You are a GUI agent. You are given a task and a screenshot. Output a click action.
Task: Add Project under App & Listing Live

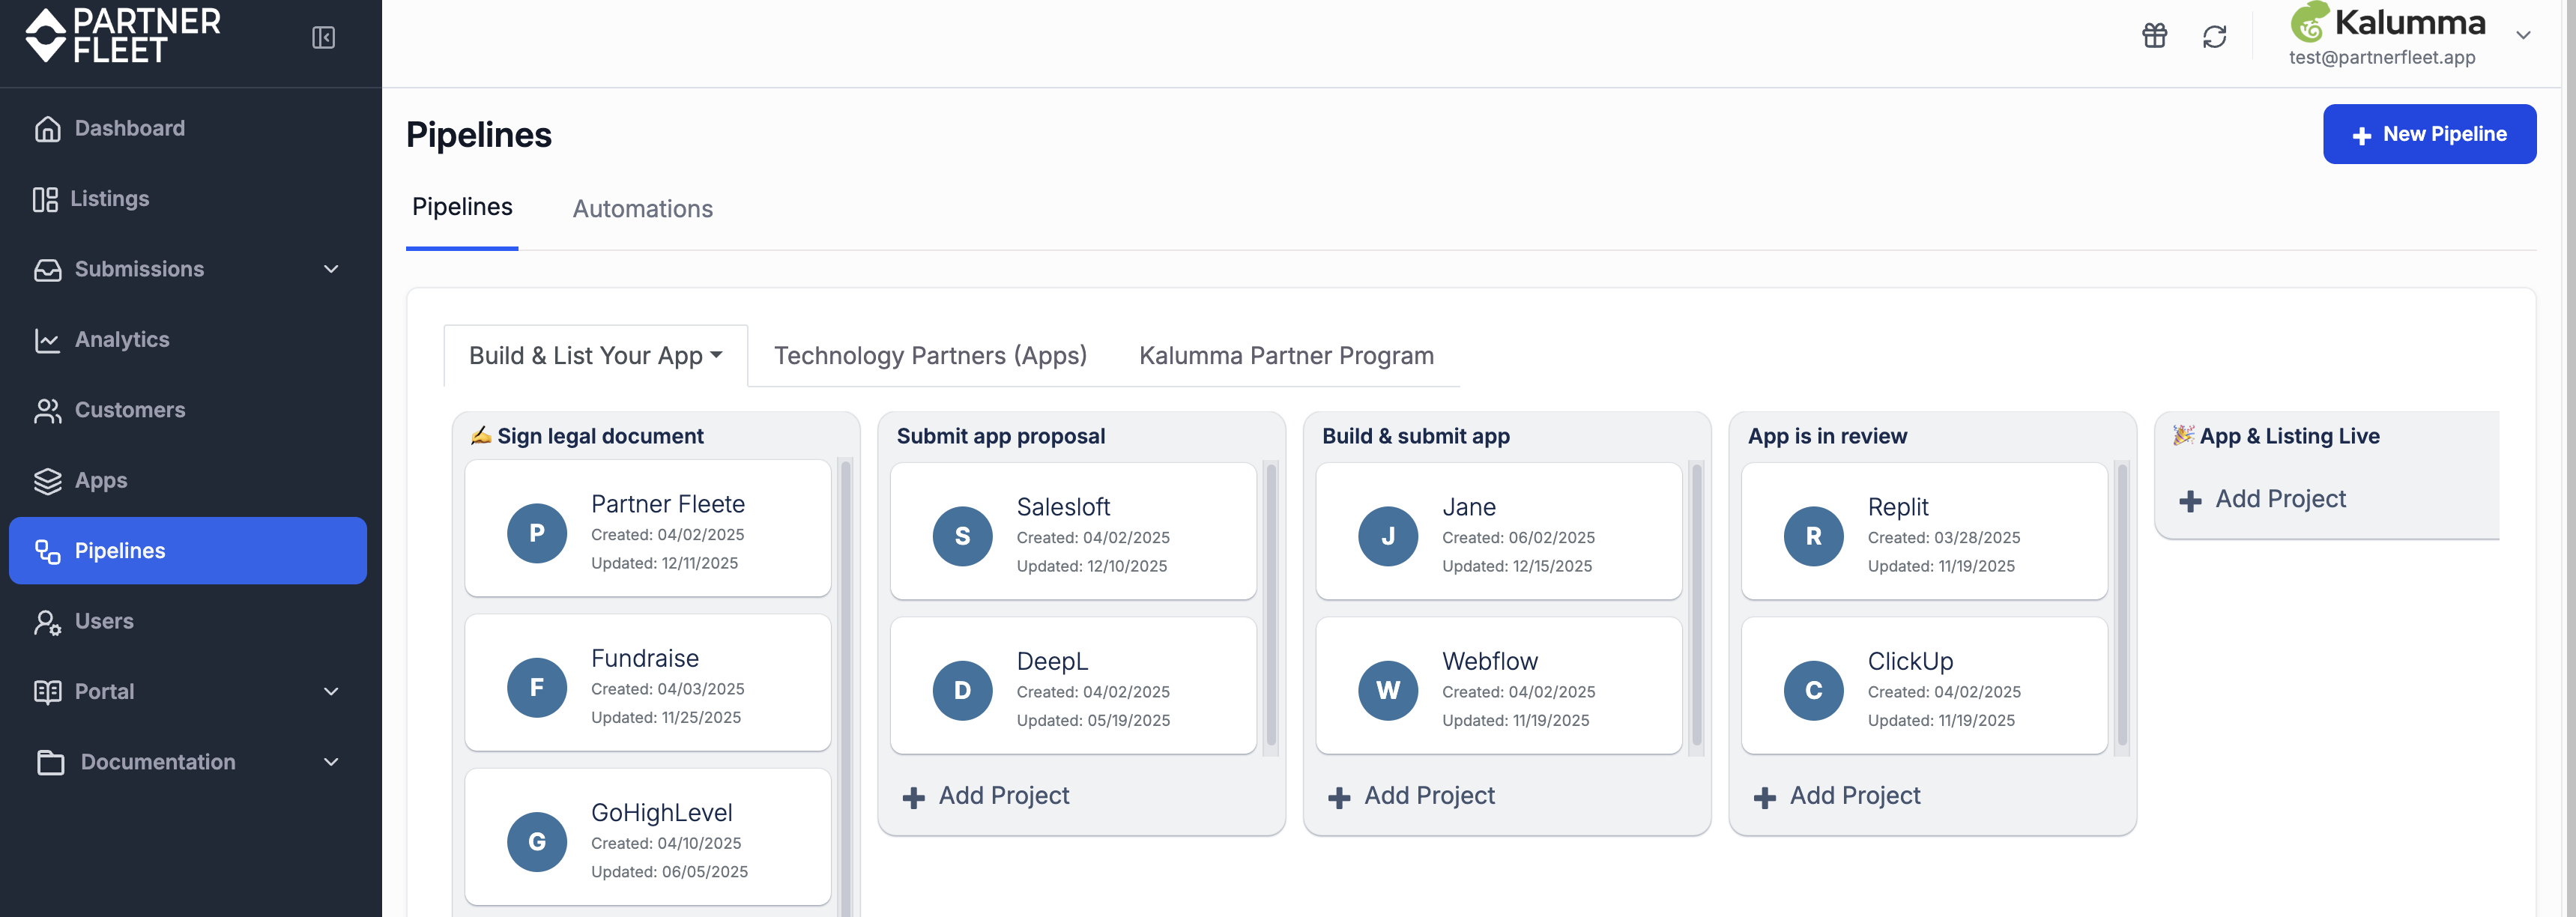click(x=2262, y=499)
